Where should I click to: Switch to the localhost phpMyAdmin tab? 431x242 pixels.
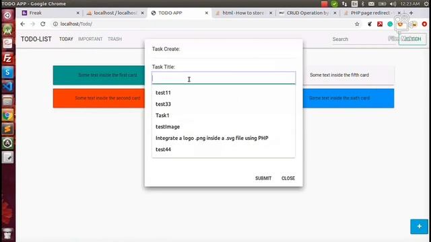[x=115, y=13]
